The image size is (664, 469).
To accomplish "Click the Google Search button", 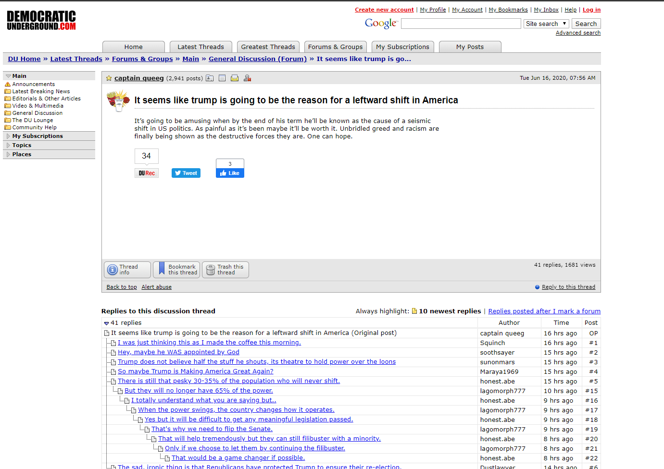I will coord(586,24).
